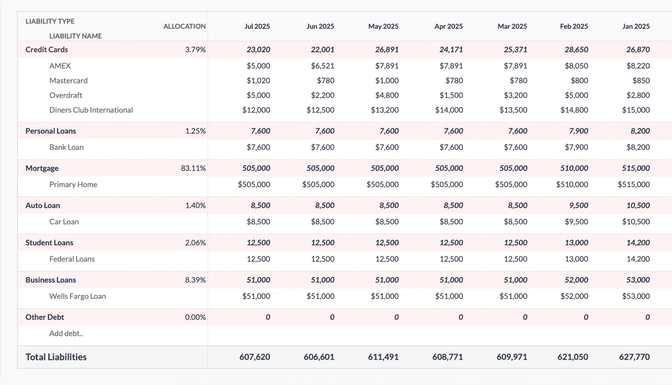The width and height of the screenshot is (672, 385).
Task: Select the Primary Home mortgage row
Action: [73, 184]
